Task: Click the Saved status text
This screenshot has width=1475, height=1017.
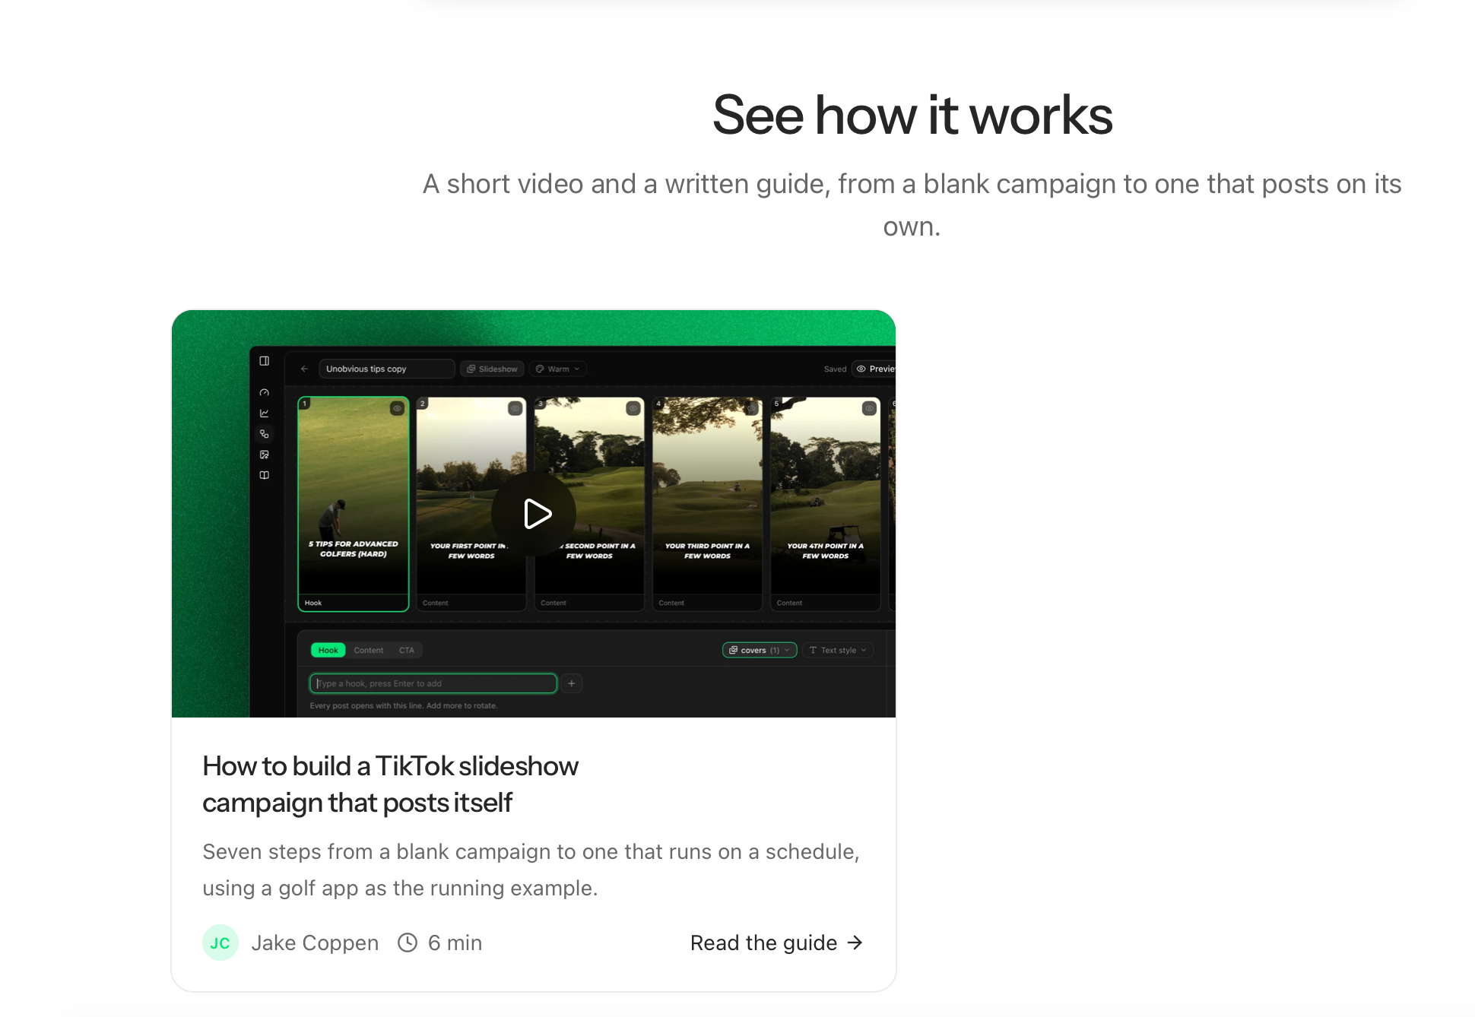Action: 835,369
